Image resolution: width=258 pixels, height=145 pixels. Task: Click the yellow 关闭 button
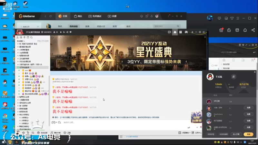248,134
